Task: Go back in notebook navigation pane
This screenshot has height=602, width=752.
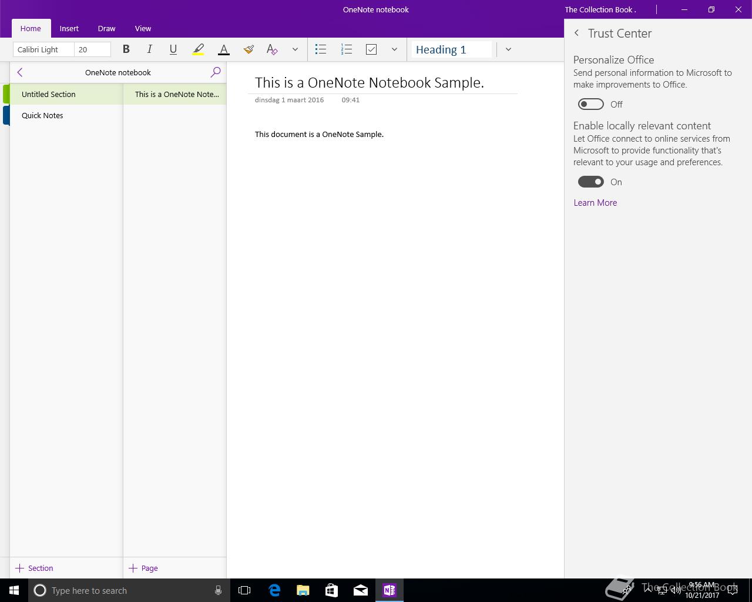Action: point(20,72)
